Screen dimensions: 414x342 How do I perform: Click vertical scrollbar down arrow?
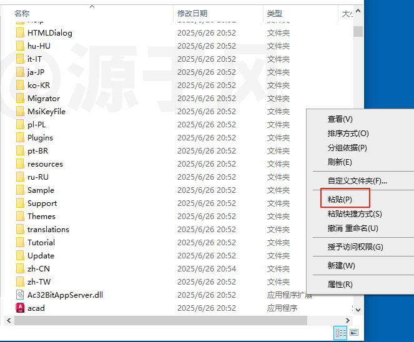tap(358, 310)
